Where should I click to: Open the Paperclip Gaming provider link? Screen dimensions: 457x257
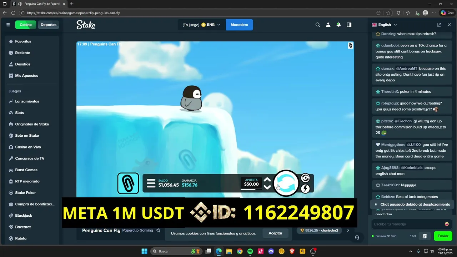click(137, 231)
